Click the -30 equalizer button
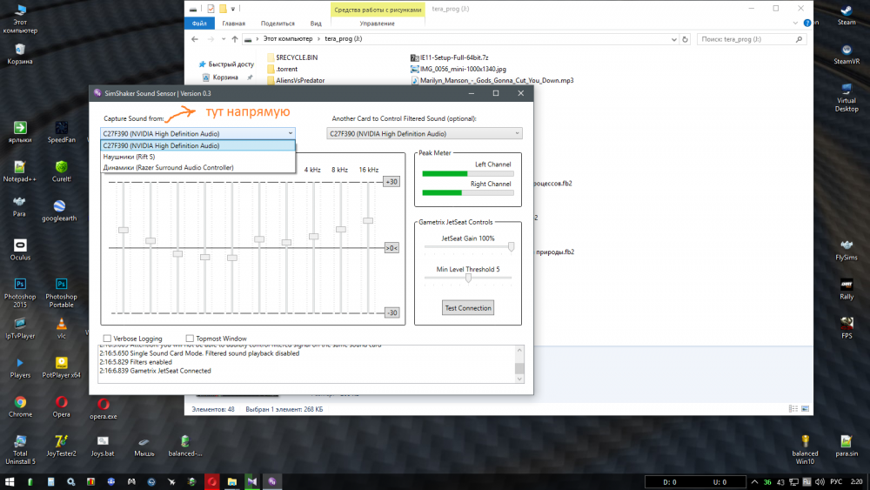Image resolution: width=870 pixels, height=490 pixels. pyautogui.click(x=391, y=313)
